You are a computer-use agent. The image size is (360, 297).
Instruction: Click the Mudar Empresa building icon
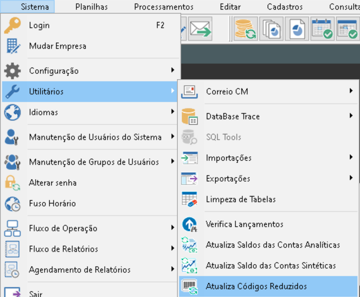coord(13,46)
